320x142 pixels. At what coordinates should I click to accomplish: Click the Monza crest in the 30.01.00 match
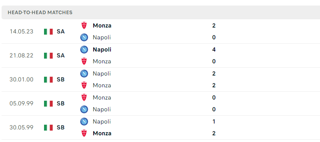[x=84, y=85]
